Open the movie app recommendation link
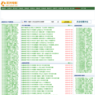The image size is (95, 95). click(x=38, y=28)
